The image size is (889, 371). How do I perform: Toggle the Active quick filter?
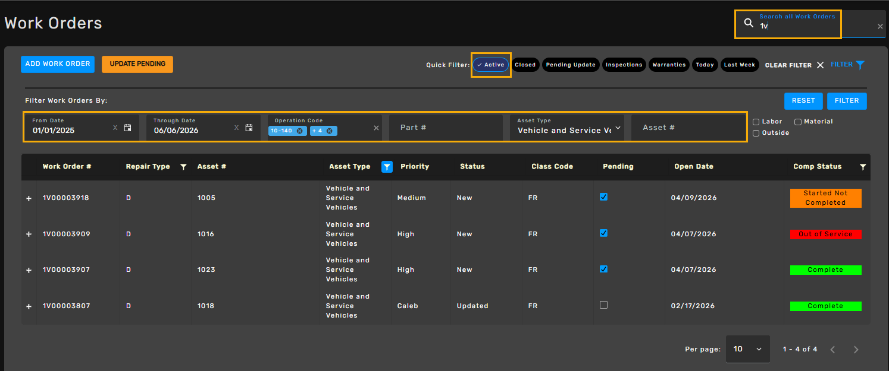point(491,65)
